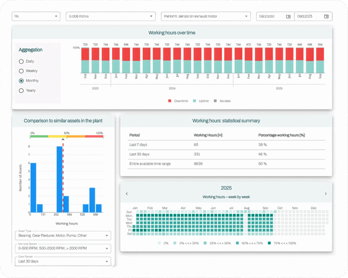Viewport: 348px width, 278px height.
Task: Open the start date calendar picker icon
Action: point(288,16)
